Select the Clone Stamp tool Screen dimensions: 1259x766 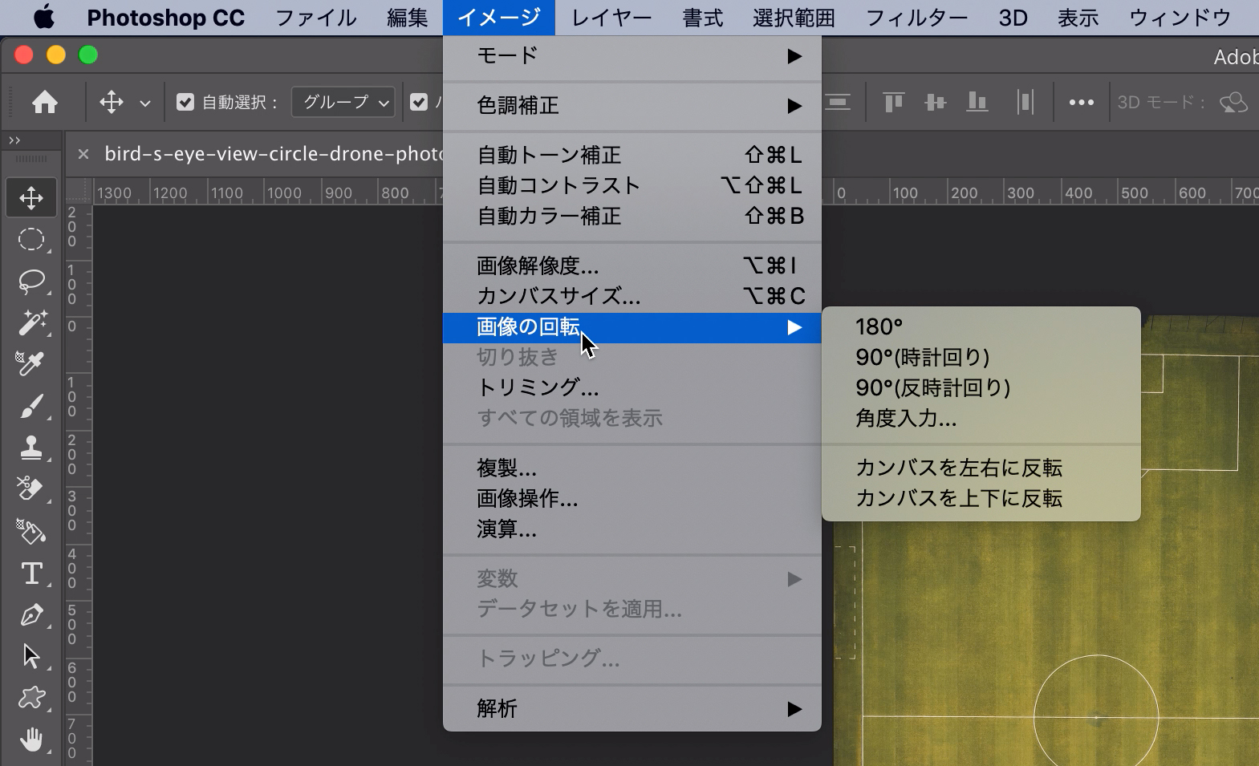(31, 448)
